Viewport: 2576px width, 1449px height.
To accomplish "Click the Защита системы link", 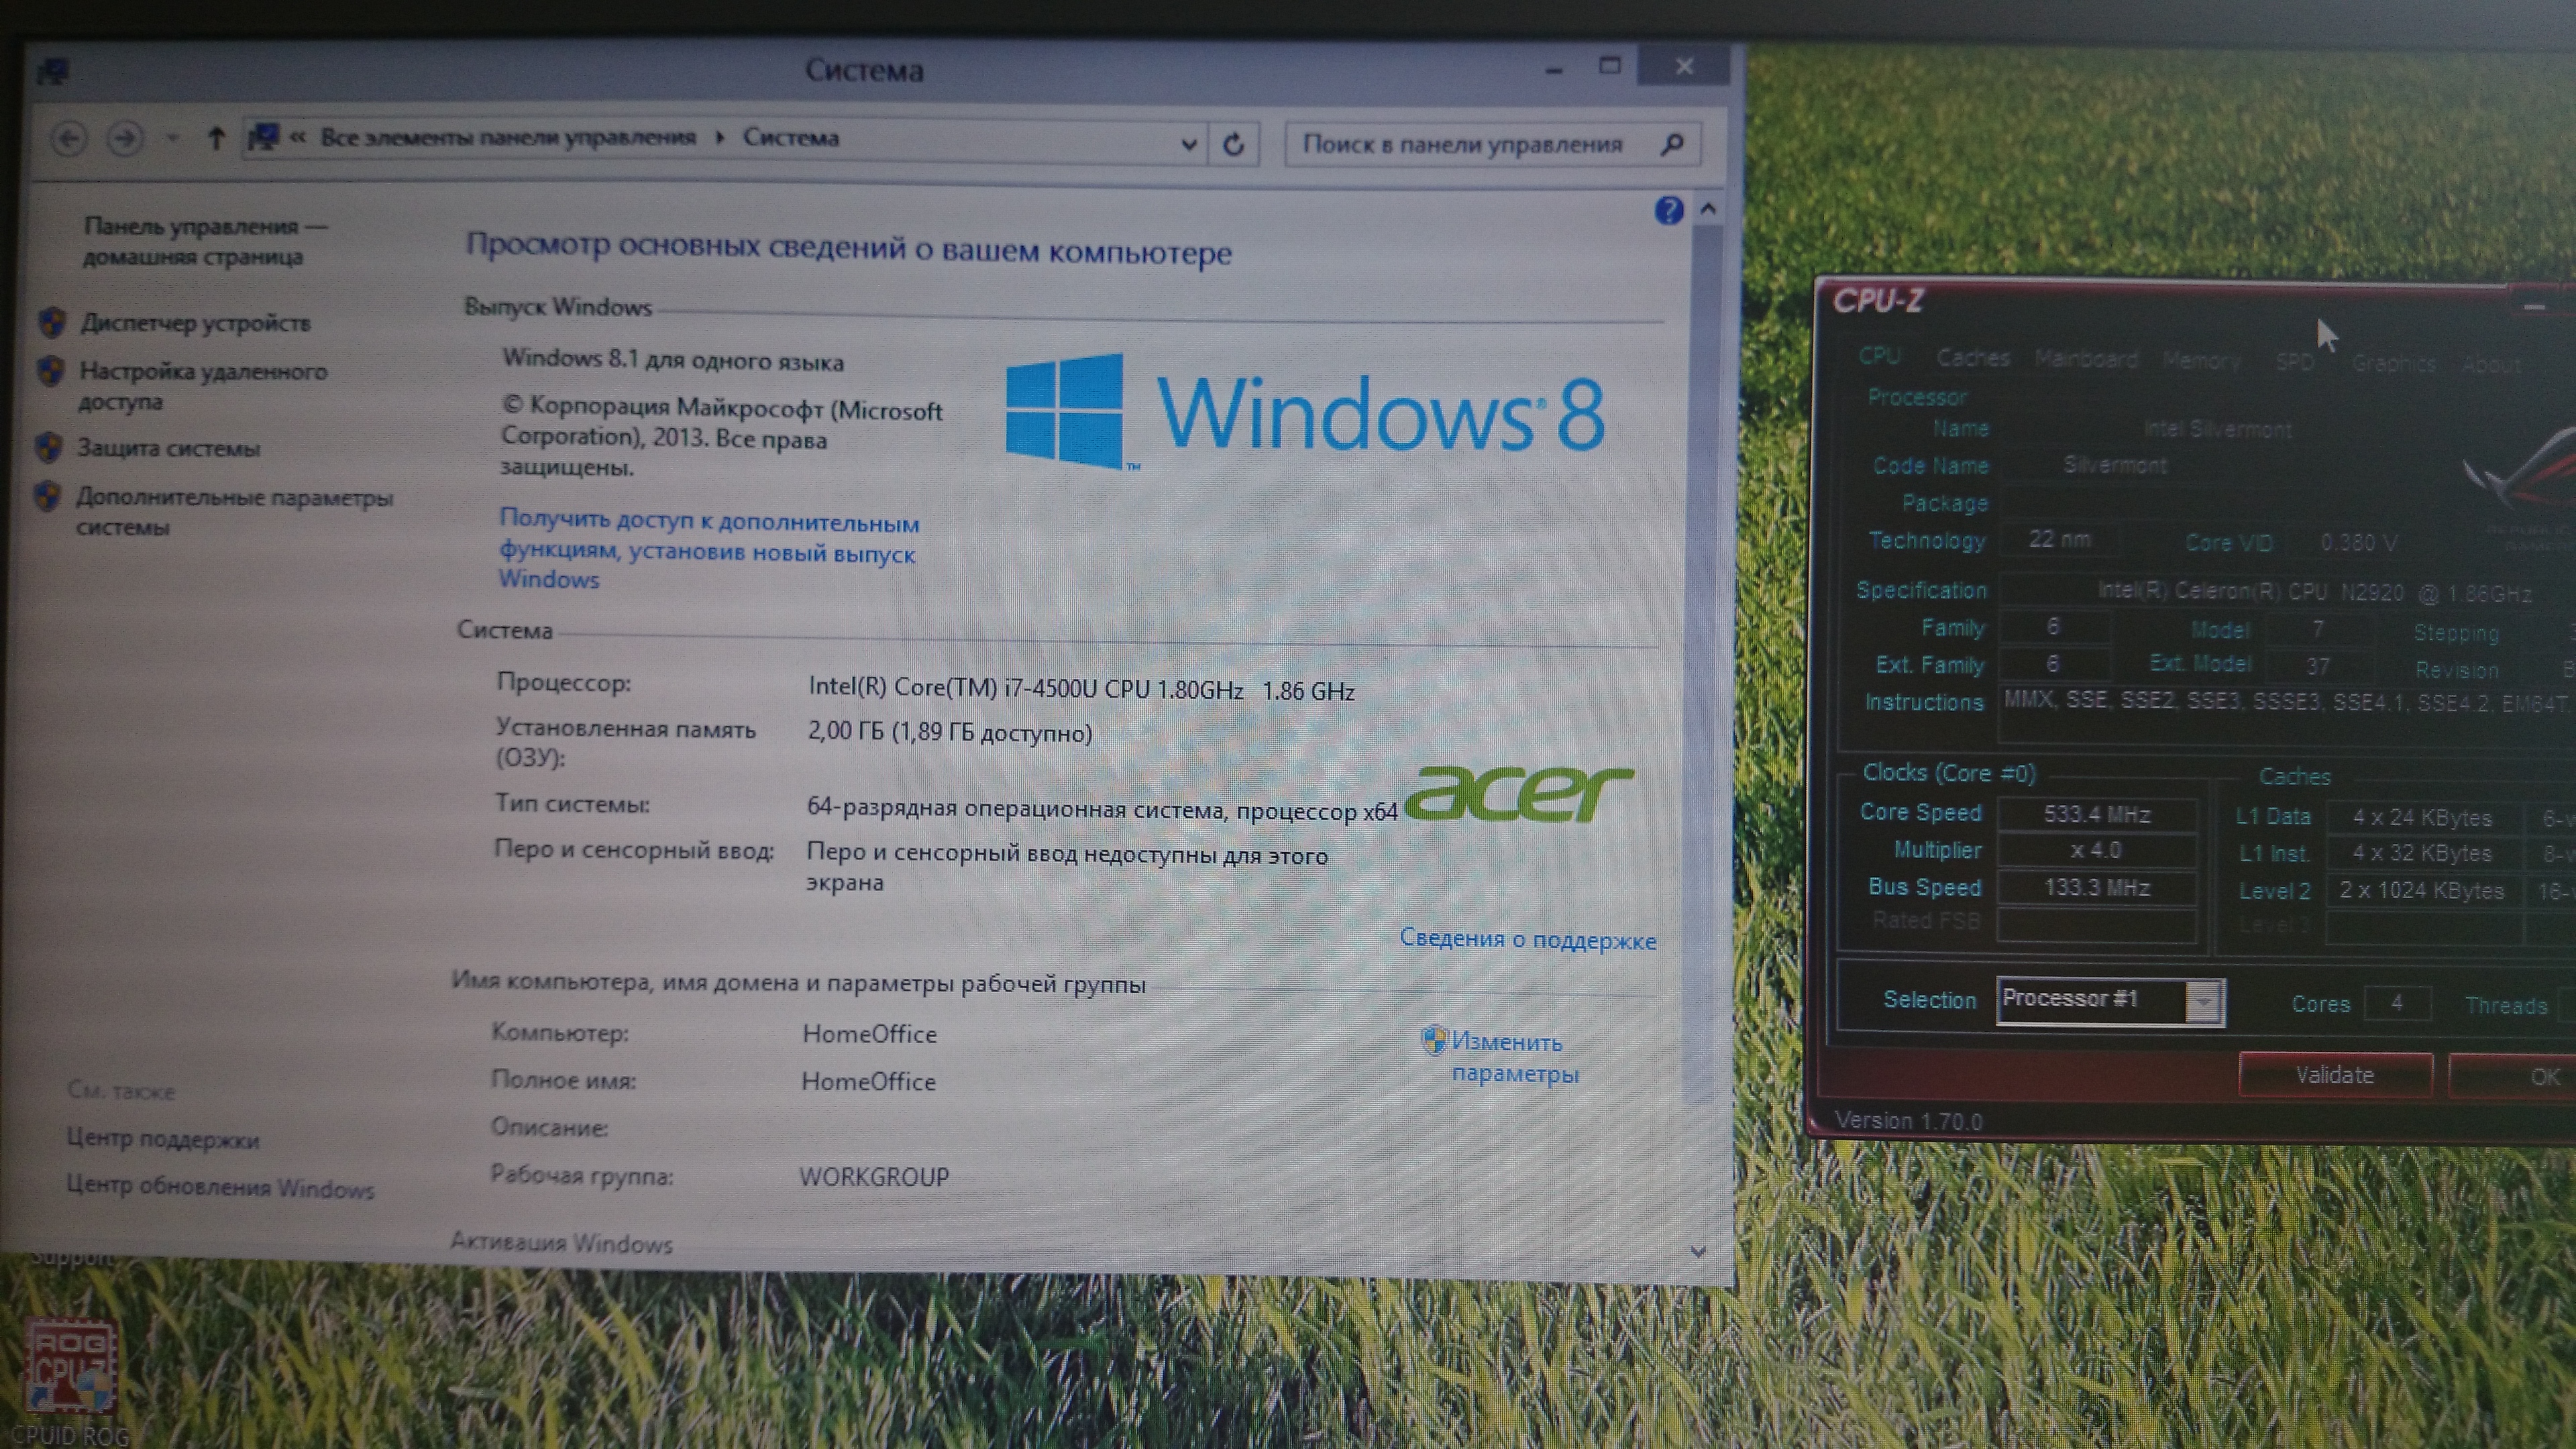I will (x=168, y=448).
